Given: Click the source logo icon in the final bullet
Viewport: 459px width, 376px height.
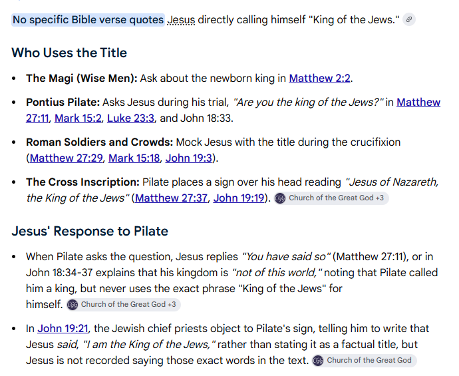Looking at the screenshot, I should 318,360.
